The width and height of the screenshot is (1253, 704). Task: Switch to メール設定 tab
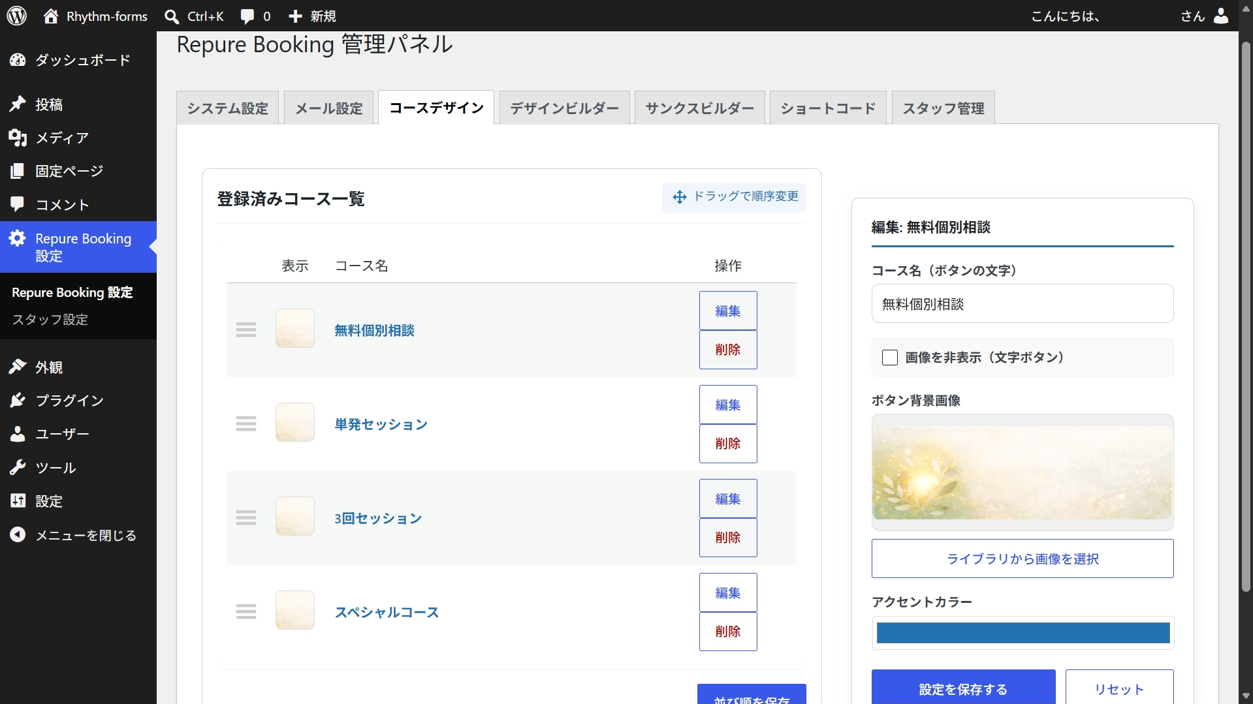coord(329,108)
